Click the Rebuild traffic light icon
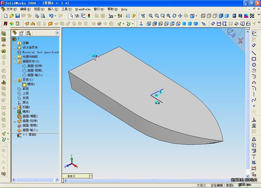 point(89,16)
